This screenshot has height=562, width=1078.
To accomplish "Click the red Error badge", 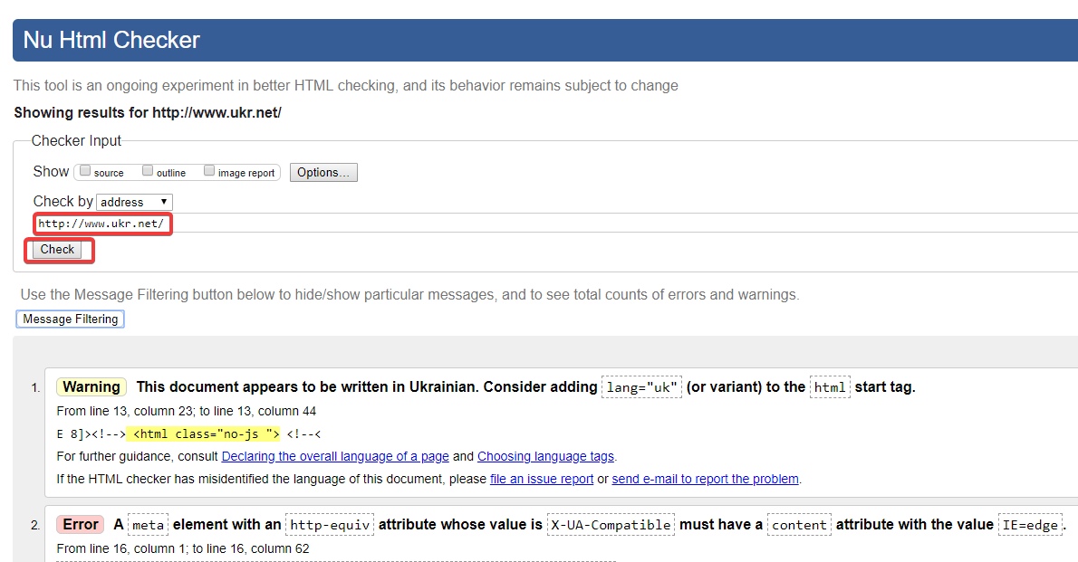I will pos(80,525).
